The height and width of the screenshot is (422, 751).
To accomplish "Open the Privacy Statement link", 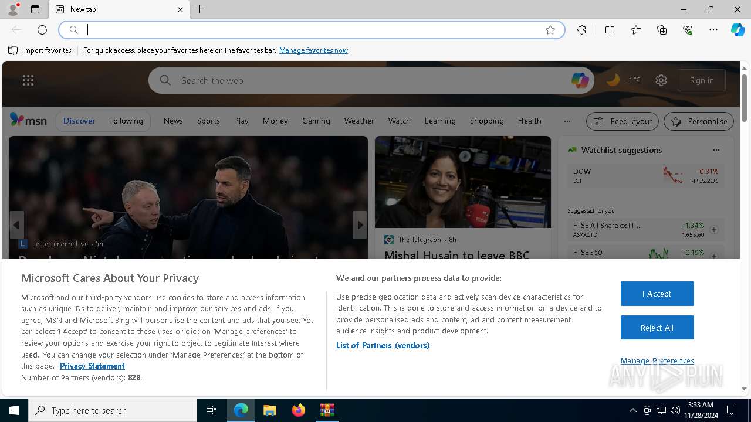I will pyautogui.click(x=92, y=366).
